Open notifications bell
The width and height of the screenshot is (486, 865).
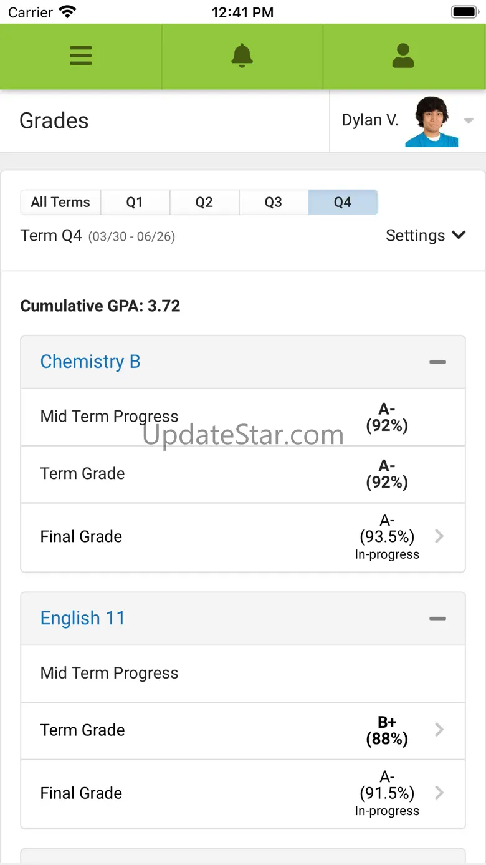tap(242, 56)
